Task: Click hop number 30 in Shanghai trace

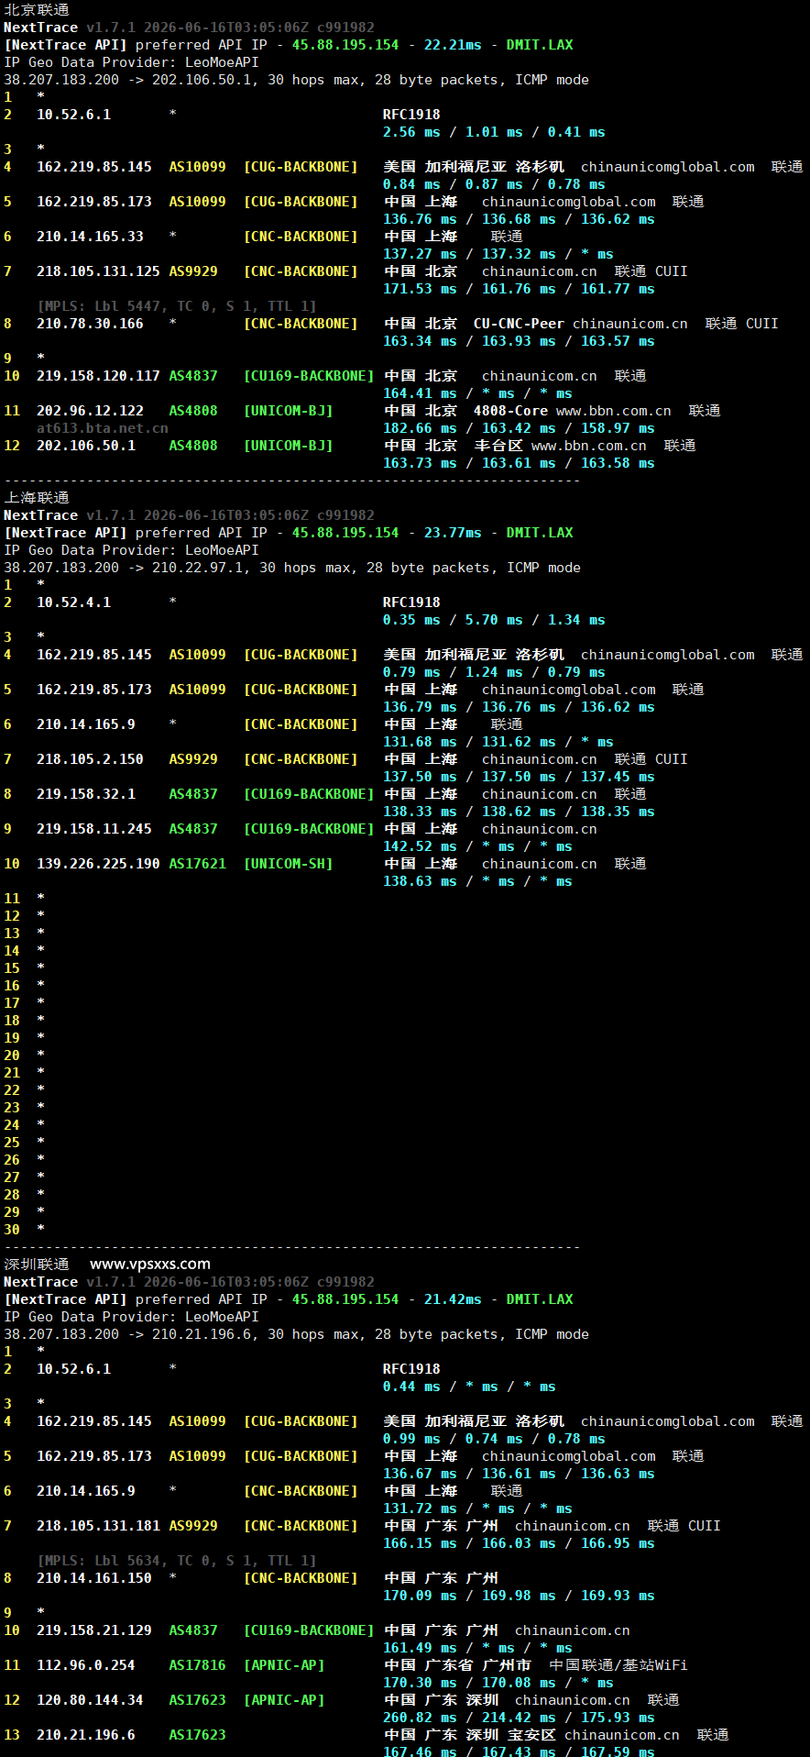Action: [12, 1230]
